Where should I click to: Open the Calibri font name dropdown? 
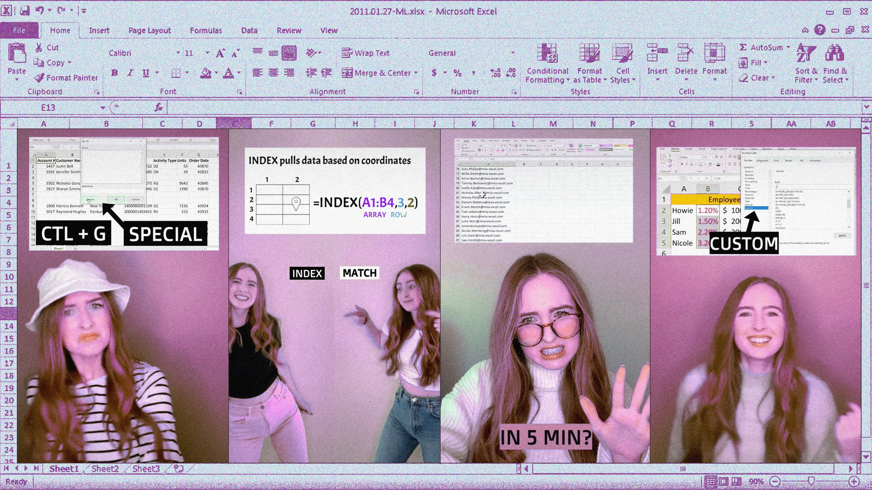tap(178, 53)
